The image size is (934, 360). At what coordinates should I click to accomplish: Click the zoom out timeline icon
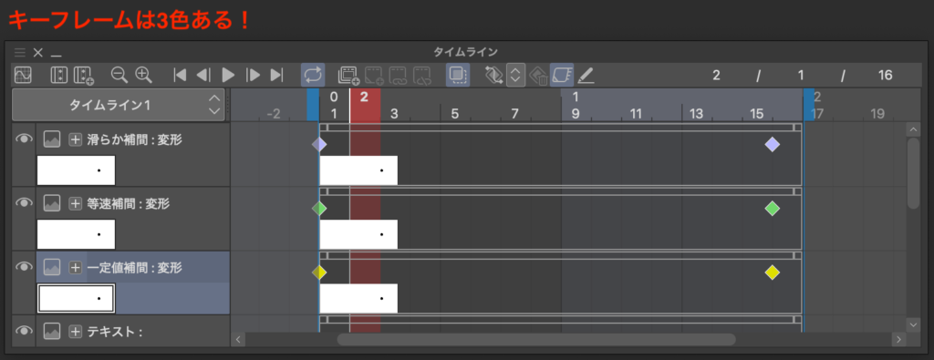(119, 75)
